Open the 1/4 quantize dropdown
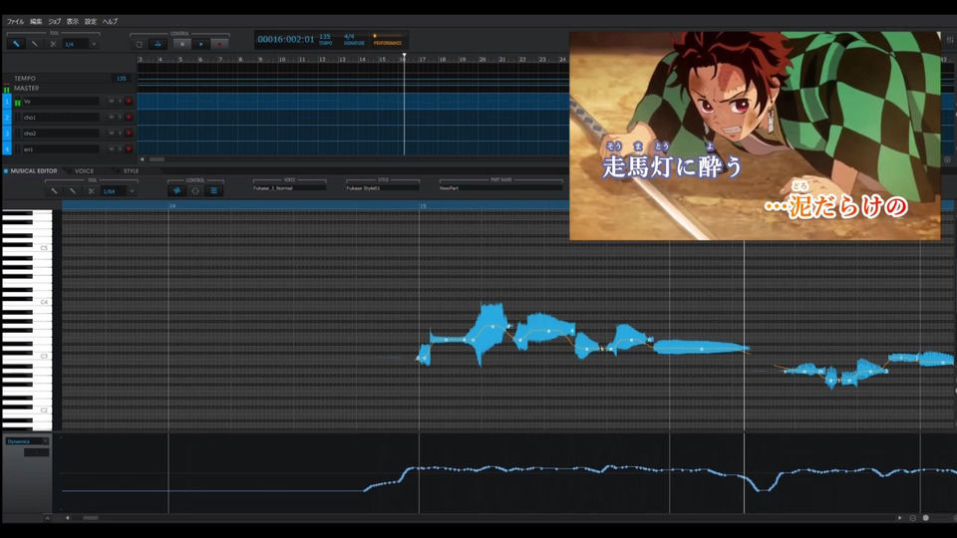 (x=81, y=44)
